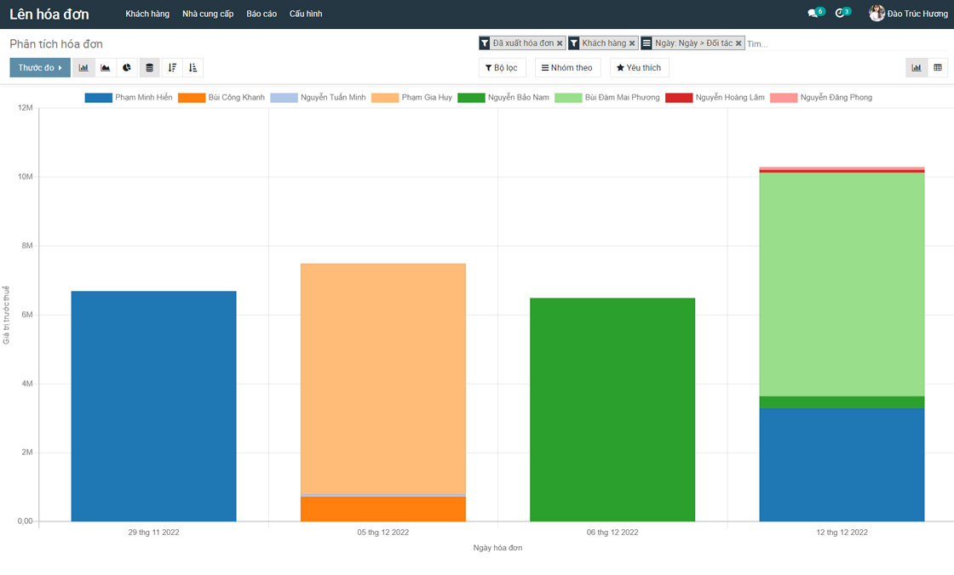The image size is (954, 575).
Task: Switch to pivot table view
Action: (x=937, y=68)
